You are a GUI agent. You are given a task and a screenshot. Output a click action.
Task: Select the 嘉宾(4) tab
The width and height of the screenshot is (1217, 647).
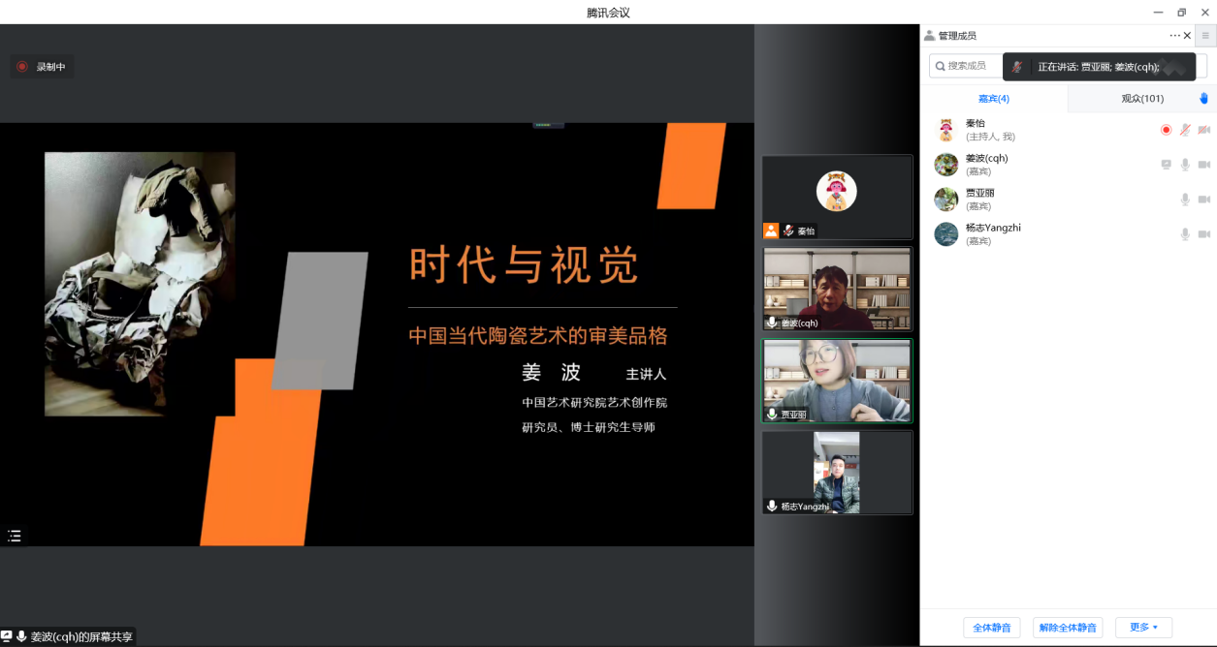click(x=993, y=99)
